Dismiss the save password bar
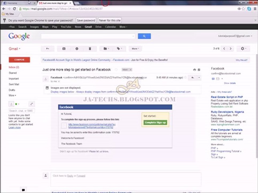The image size is (258, 193). [x=255, y=20]
